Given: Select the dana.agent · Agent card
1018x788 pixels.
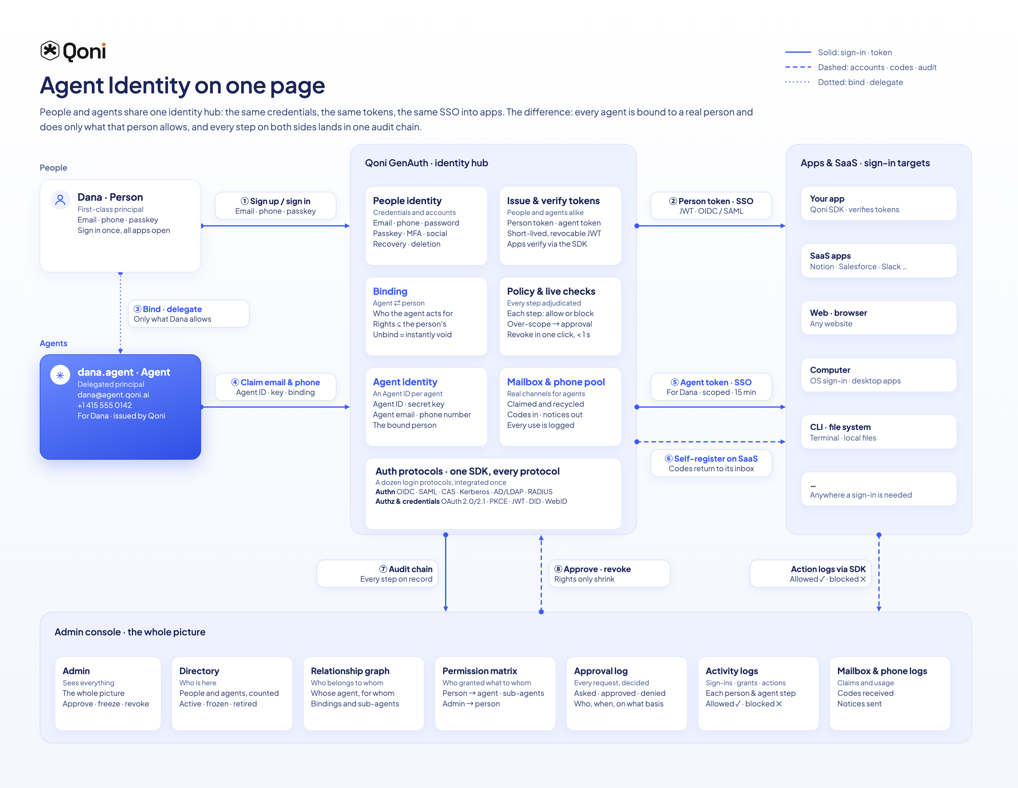Looking at the screenshot, I should click(x=120, y=407).
